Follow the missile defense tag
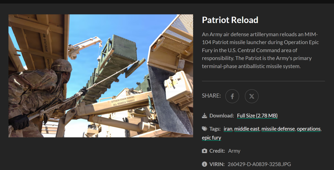This screenshot has height=170, width=334. click(x=278, y=129)
